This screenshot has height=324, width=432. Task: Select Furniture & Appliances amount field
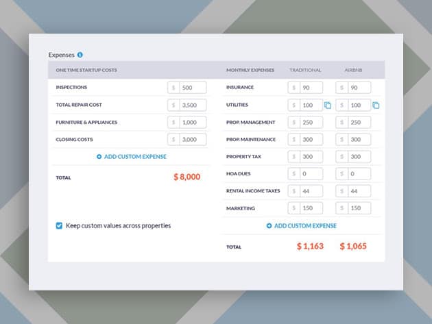click(193, 122)
